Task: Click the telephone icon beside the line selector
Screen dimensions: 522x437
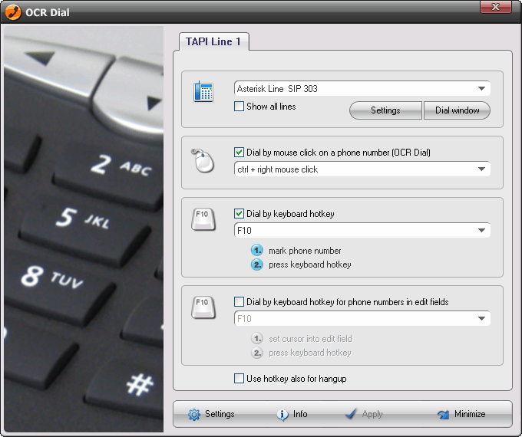Action: tap(203, 92)
